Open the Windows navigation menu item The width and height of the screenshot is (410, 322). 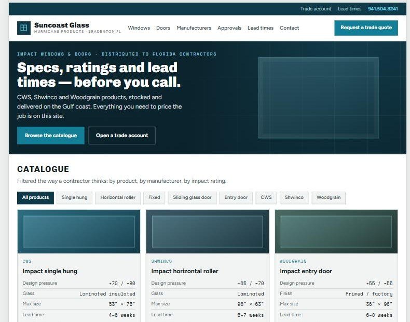139,28
